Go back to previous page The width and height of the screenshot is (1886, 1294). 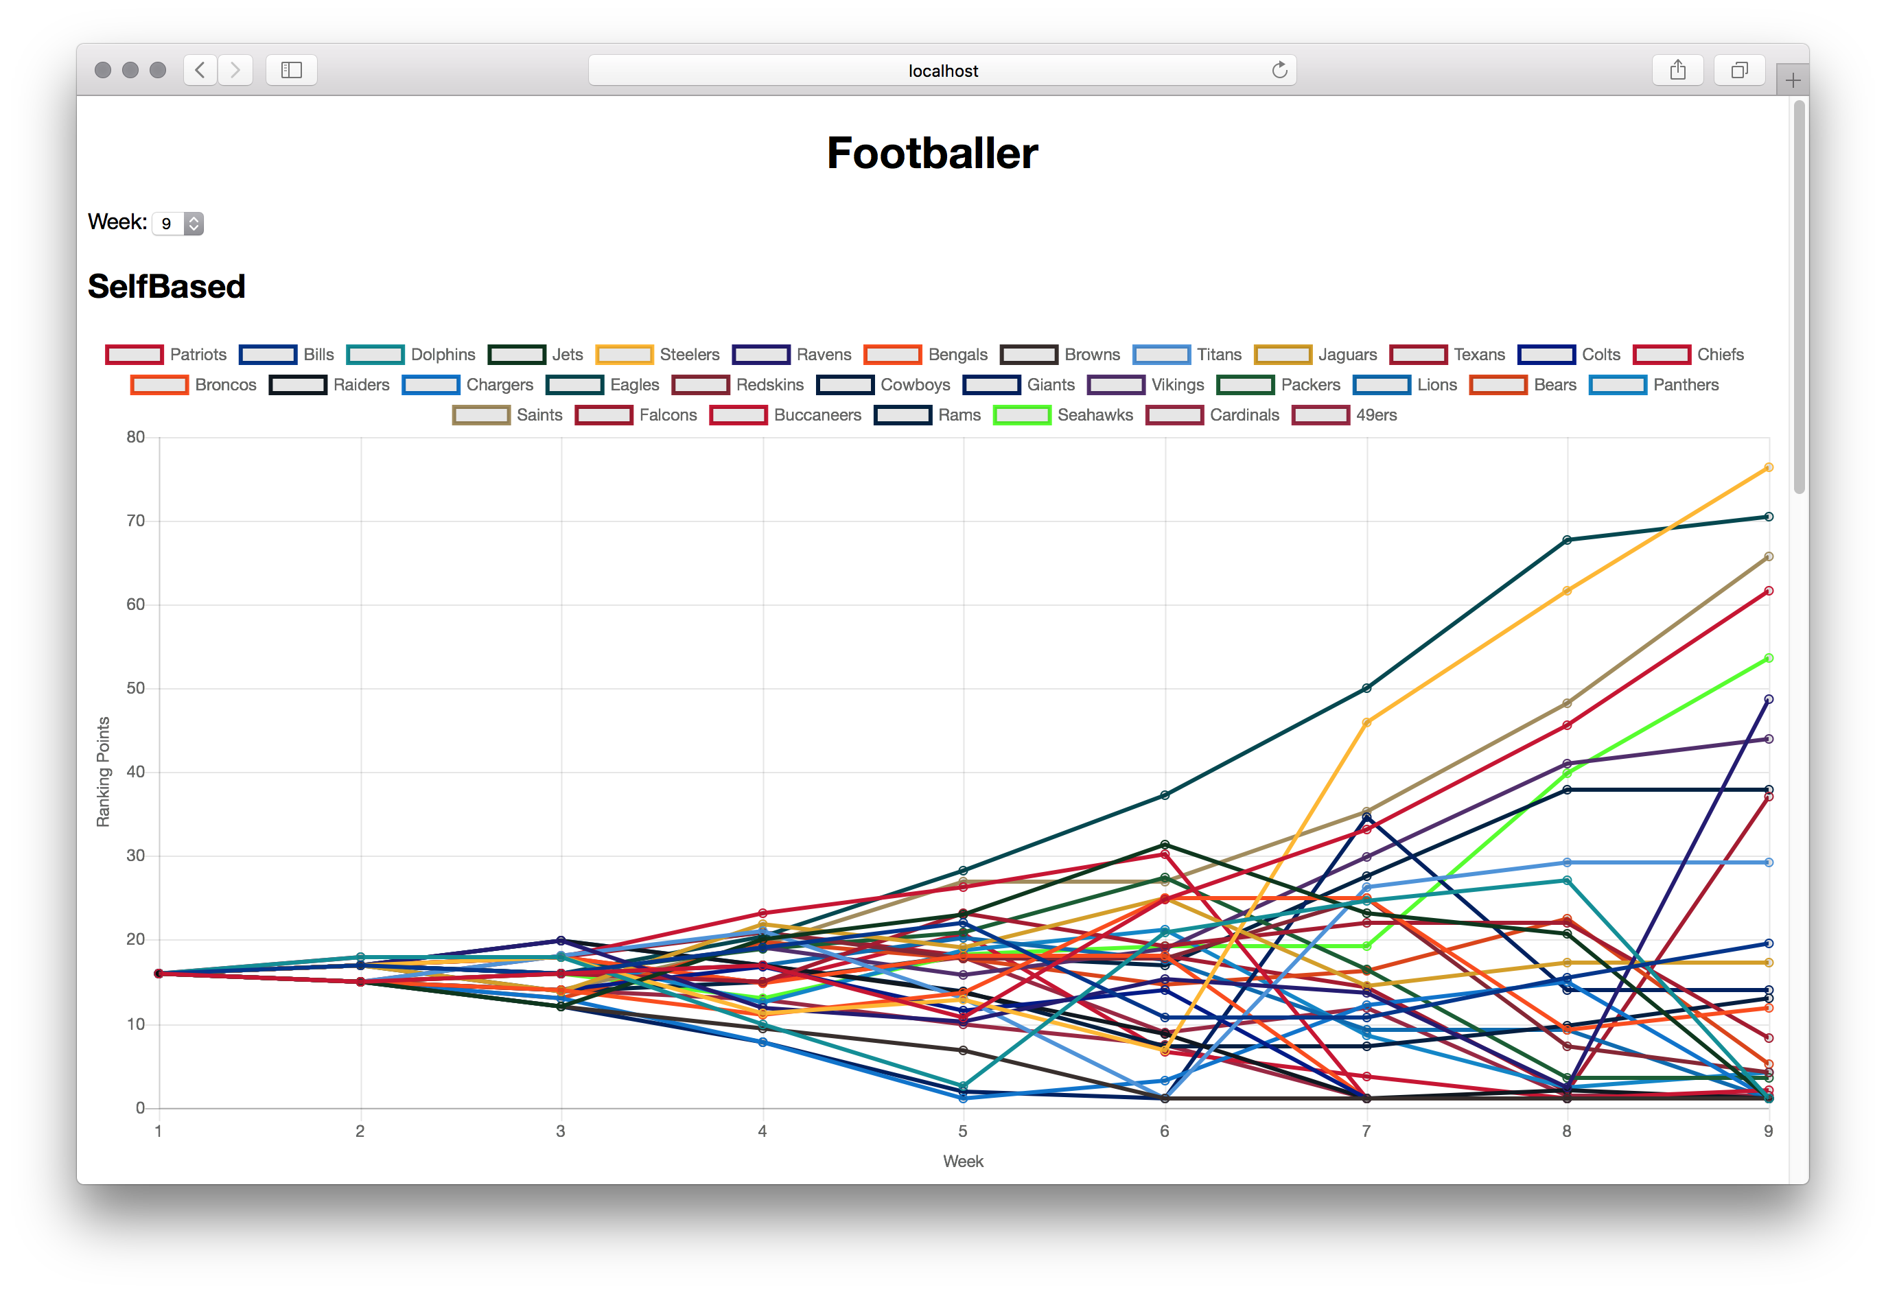tap(200, 70)
